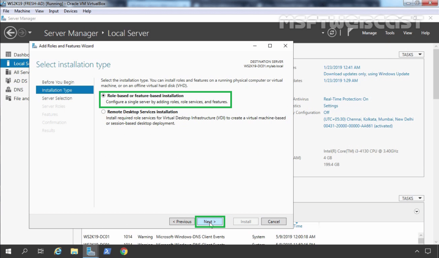The image size is (439, 258).
Task: Open VirtualBox View menu
Action: (x=39, y=11)
